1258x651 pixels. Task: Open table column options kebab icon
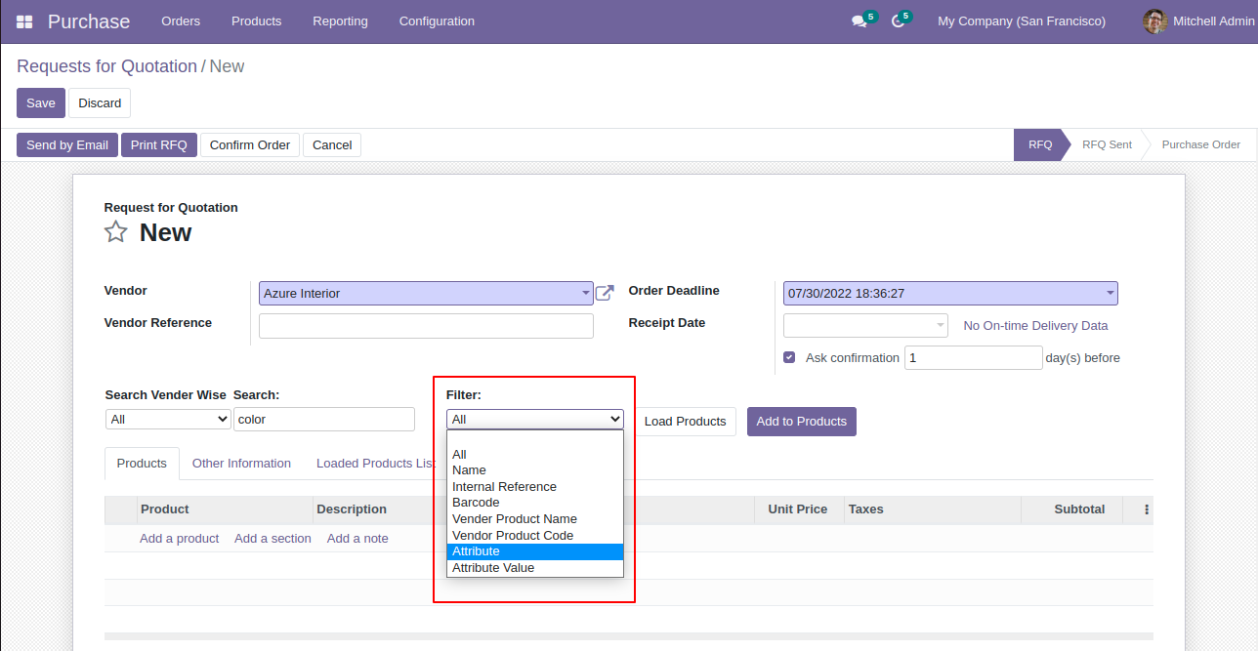tap(1147, 509)
